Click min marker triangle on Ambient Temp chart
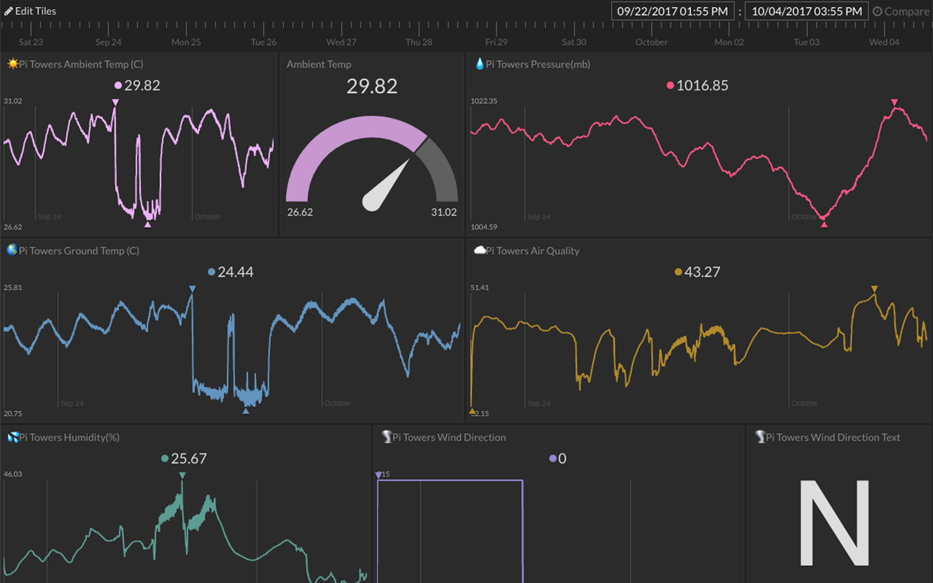The image size is (933, 583). pos(147,224)
